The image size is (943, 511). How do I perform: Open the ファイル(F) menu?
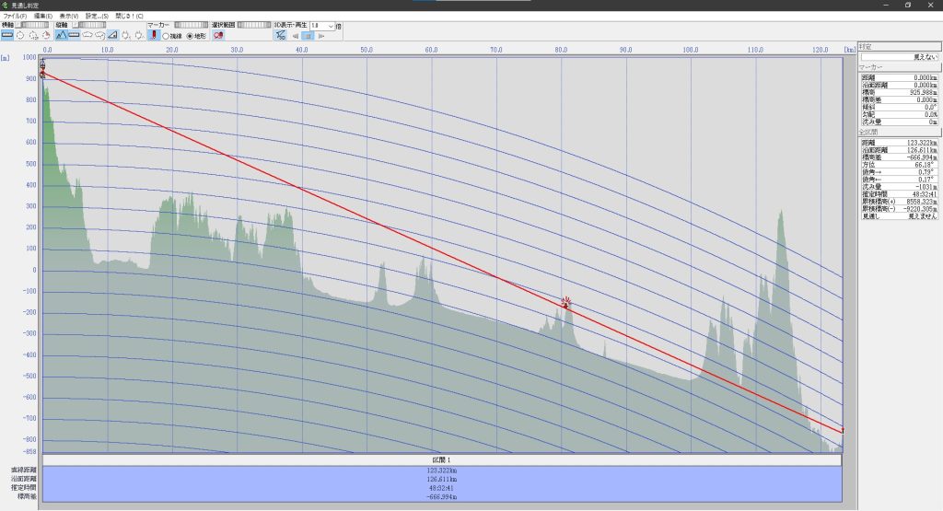pyautogui.click(x=15, y=17)
